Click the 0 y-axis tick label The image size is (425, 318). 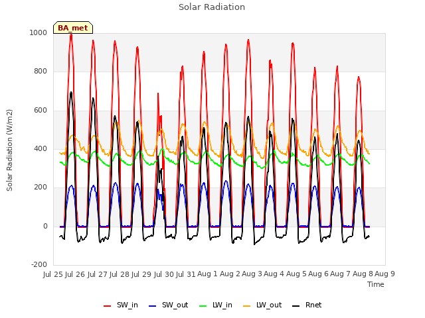point(45,227)
